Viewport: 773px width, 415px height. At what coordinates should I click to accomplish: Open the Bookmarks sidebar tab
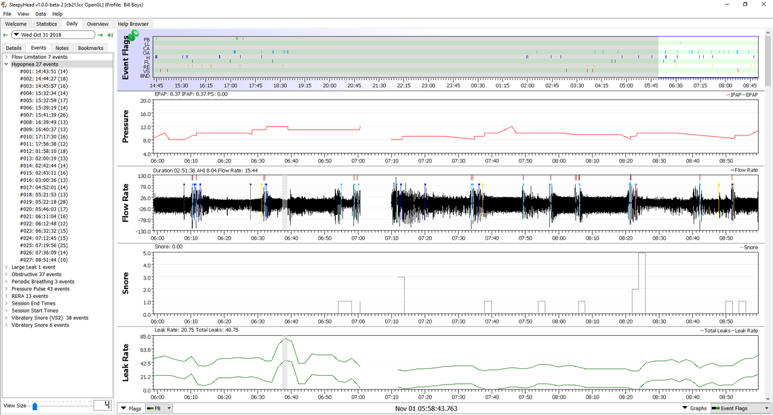pos(91,48)
